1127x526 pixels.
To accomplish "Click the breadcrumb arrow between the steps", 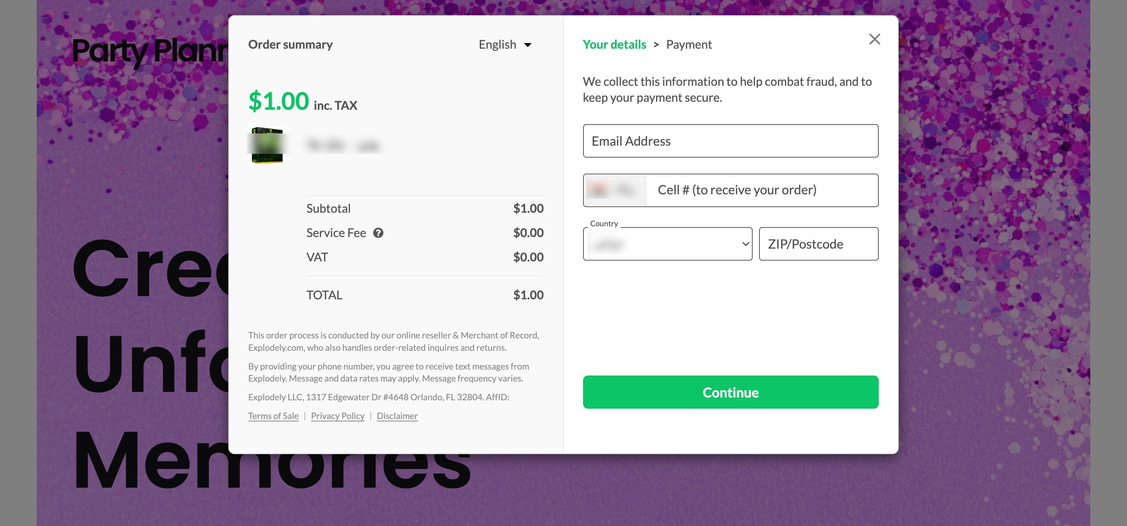I will coord(656,45).
